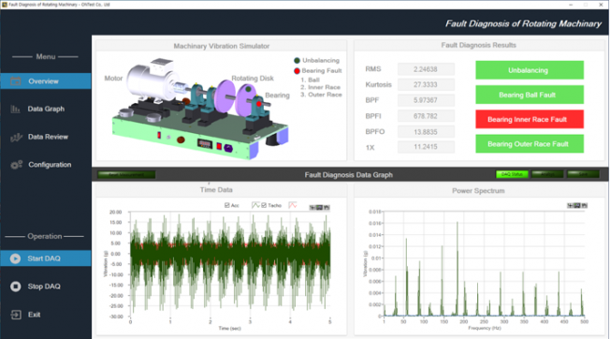Click the Kurtosis value field 27.3333
Screen dimensions: 610x339
point(426,84)
